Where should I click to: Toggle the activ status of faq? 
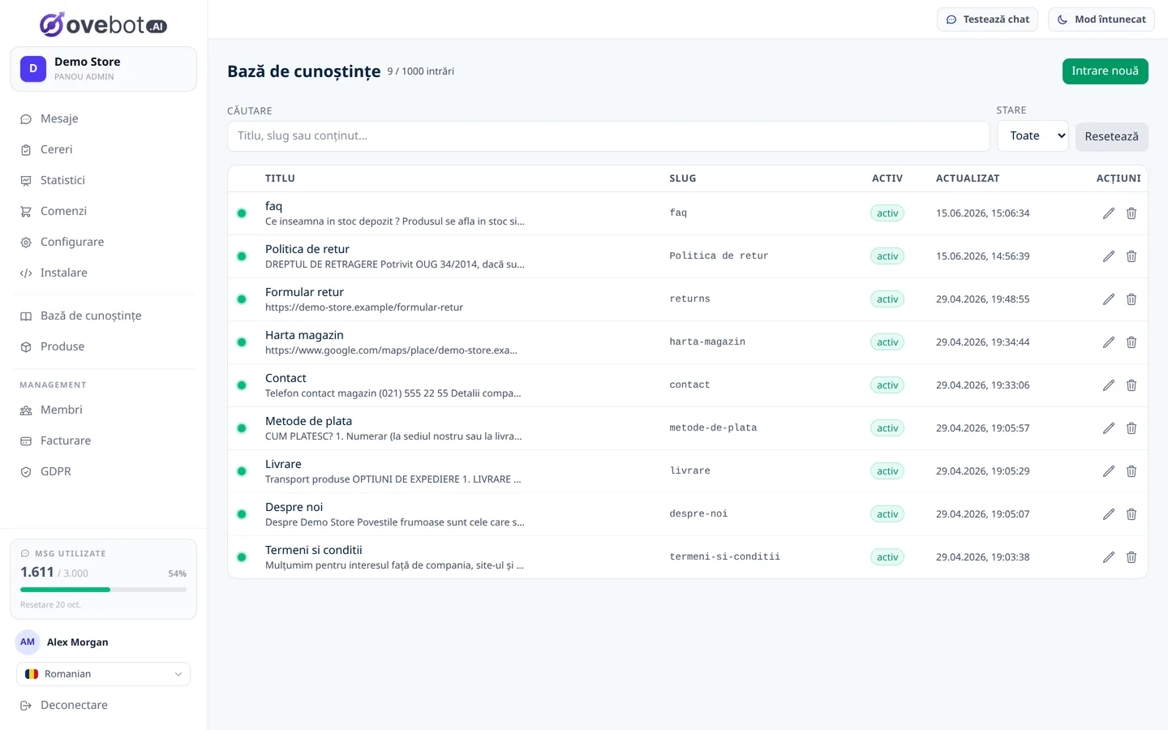click(887, 213)
